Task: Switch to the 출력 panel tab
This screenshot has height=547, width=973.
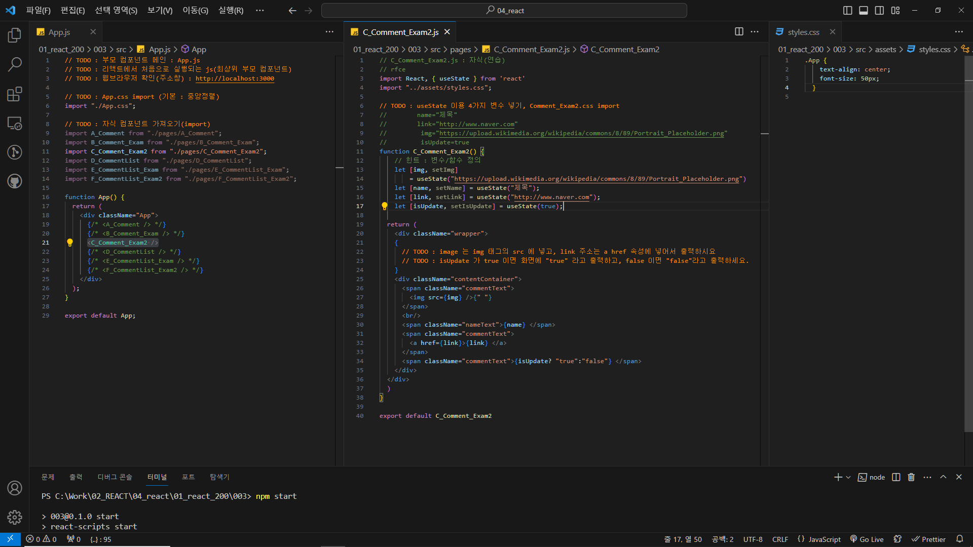Action: click(76, 477)
